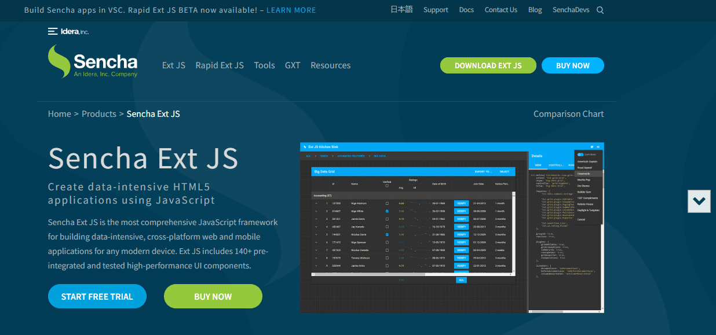The width and height of the screenshot is (716, 335).
Task: Switch to the View tab in Details panel
Action: (538, 165)
